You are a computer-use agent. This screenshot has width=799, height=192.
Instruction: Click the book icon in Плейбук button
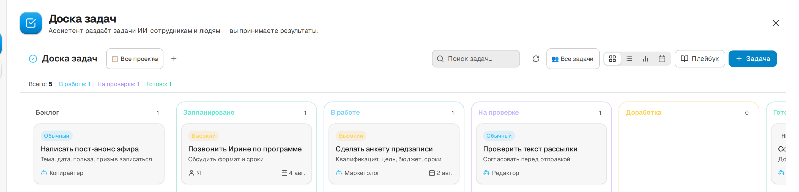684,59
